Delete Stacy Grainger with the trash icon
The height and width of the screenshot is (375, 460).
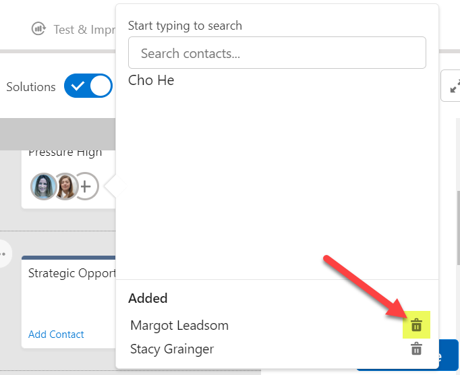[x=416, y=349]
